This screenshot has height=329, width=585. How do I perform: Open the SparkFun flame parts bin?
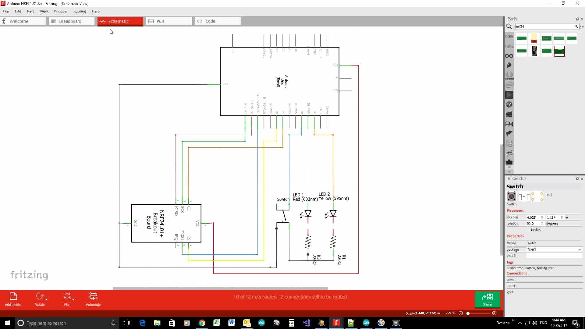tap(509, 65)
